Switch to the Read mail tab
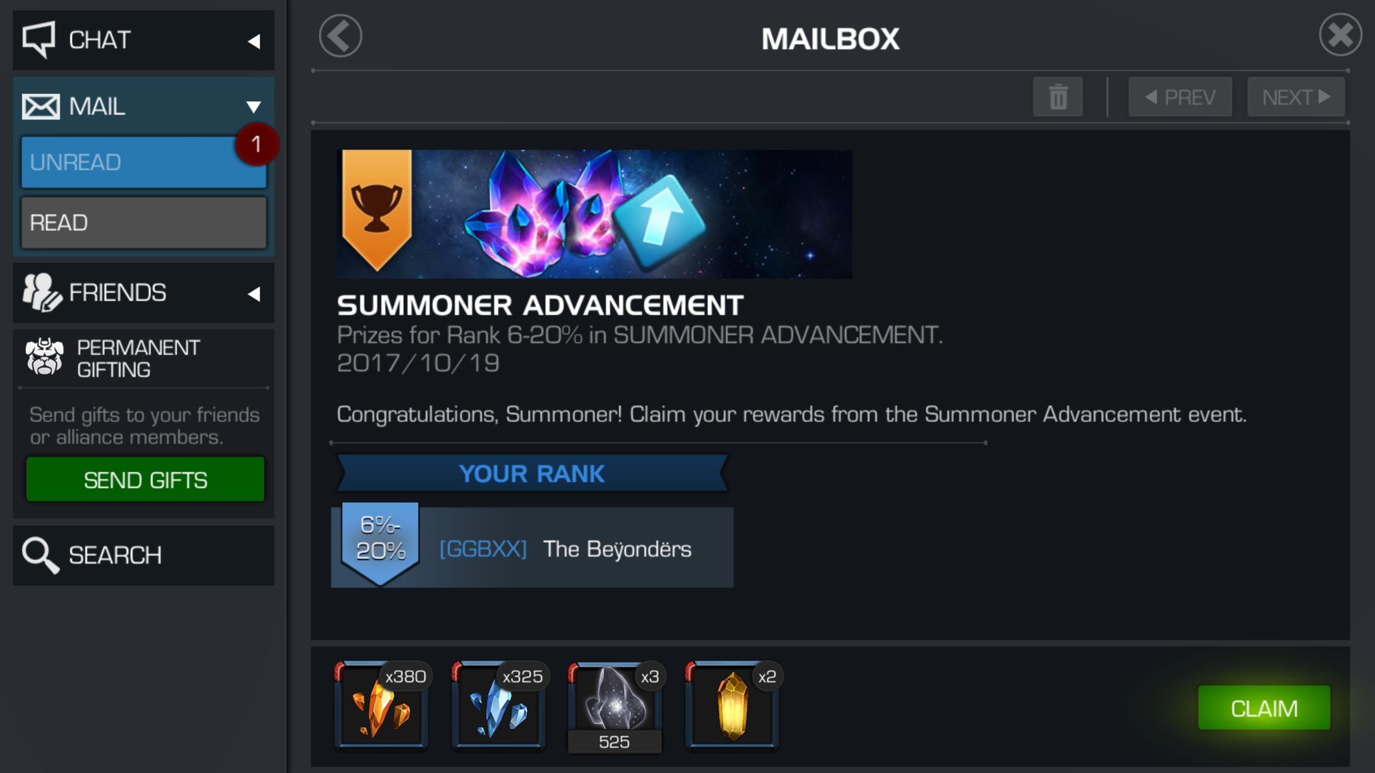1375x773 pixels. tap(144, 223)
